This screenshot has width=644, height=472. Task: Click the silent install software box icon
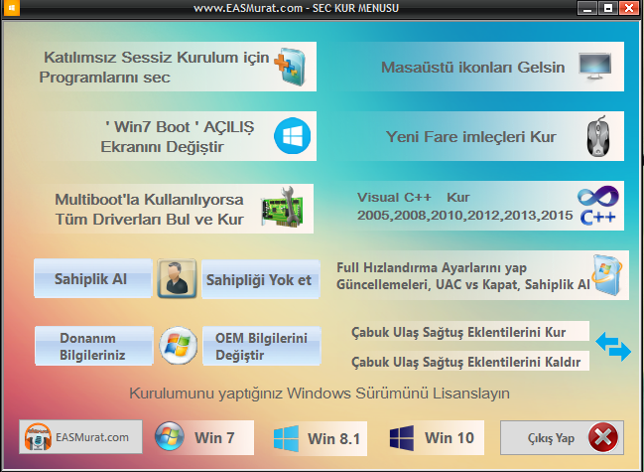(x=291, y=67)
